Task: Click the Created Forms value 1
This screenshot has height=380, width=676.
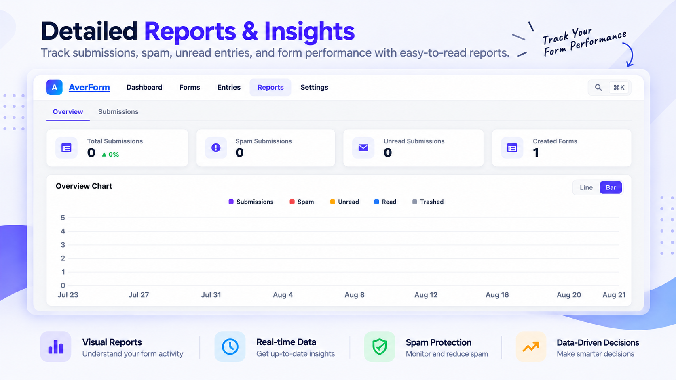Action: [536, 153]
